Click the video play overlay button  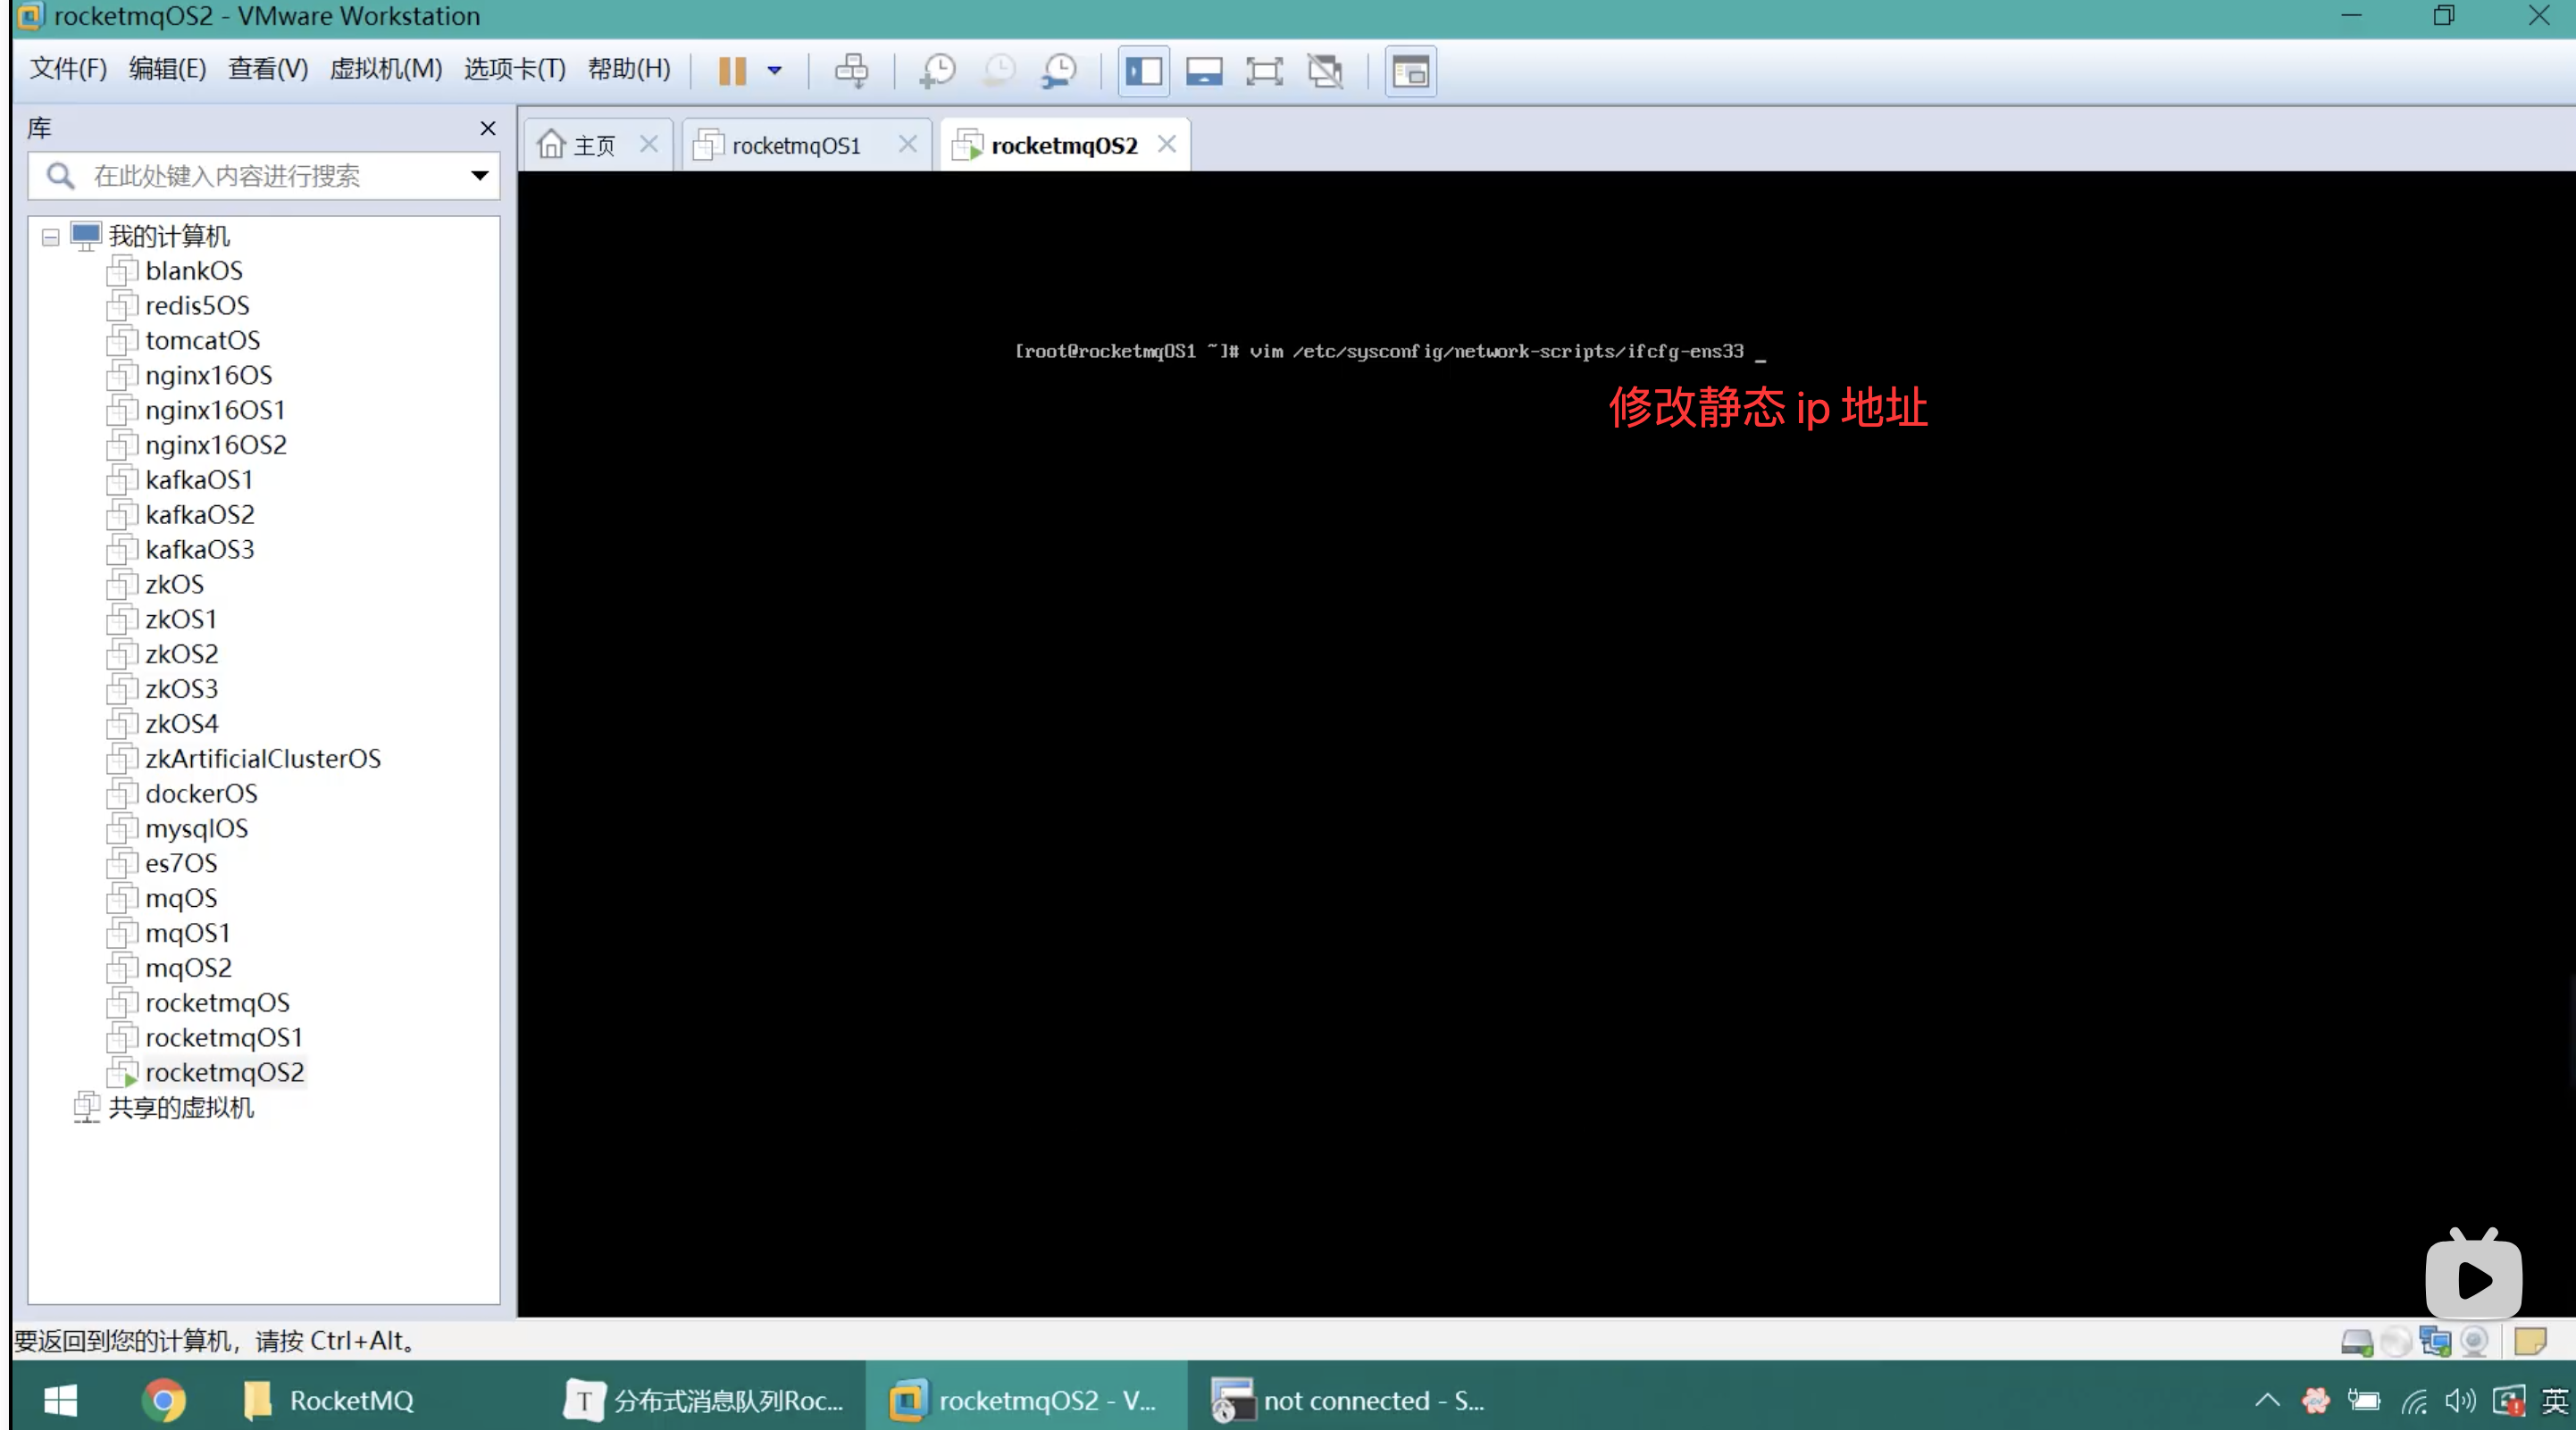pyautogui.click(x=2473, y=1278)
